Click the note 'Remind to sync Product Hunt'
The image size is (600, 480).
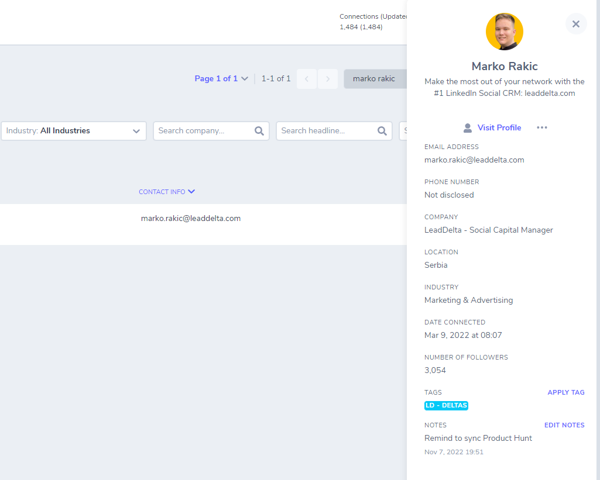pos(478,438)
